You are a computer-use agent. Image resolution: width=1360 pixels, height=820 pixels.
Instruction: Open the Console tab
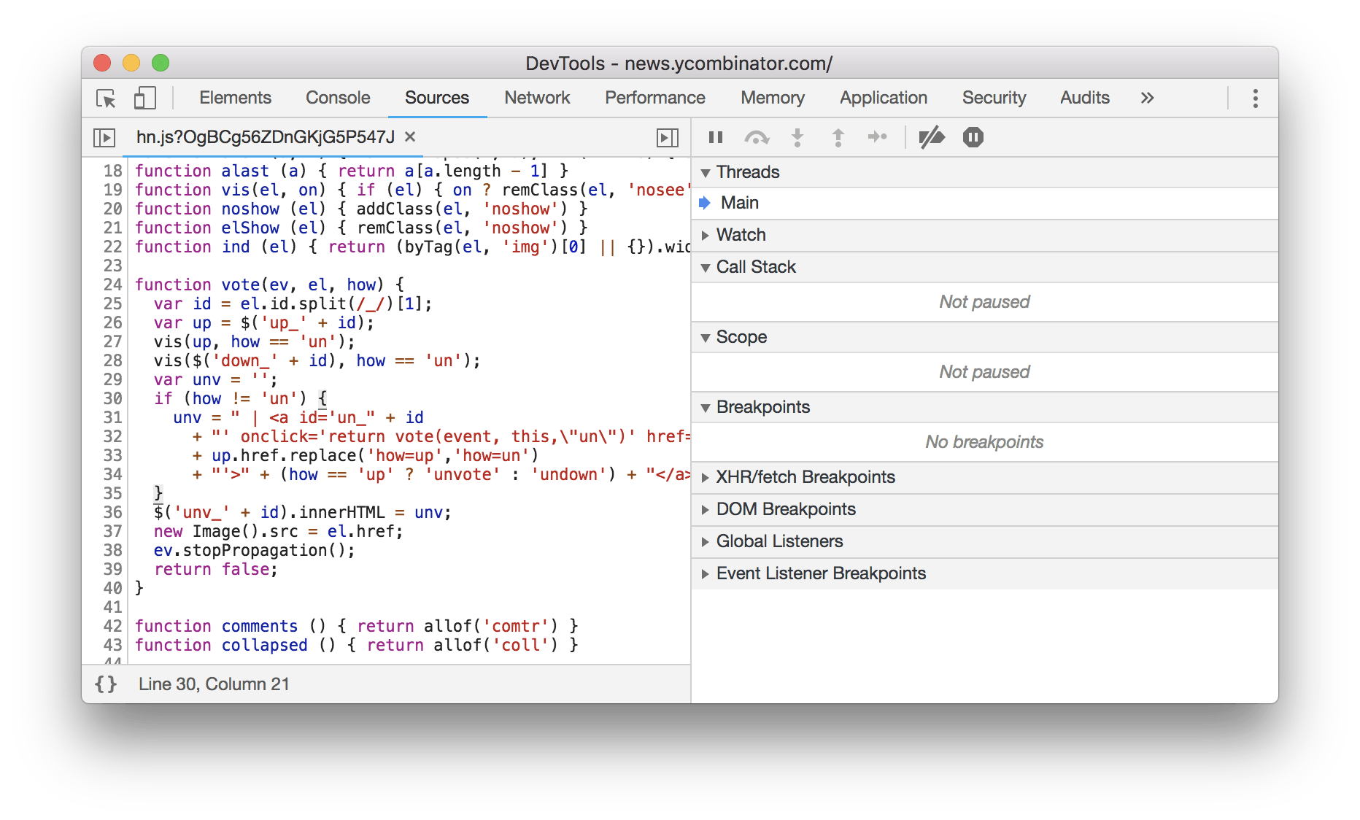click(x=338, y=98)
